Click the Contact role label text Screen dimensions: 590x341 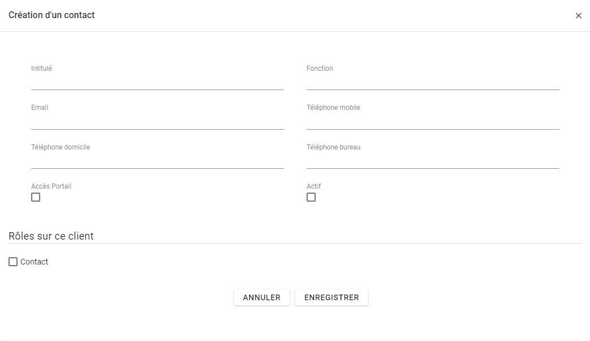click(x=34, y=262)
